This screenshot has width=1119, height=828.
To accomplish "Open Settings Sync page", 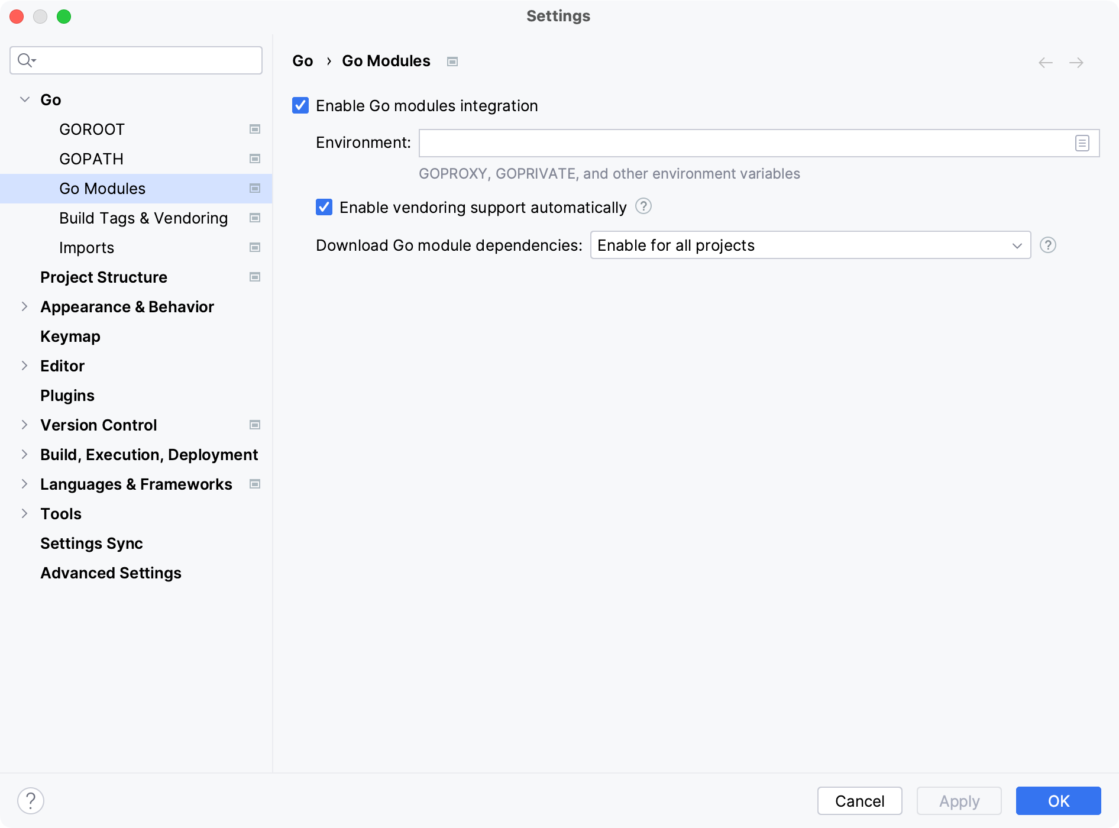I will 136,543.
